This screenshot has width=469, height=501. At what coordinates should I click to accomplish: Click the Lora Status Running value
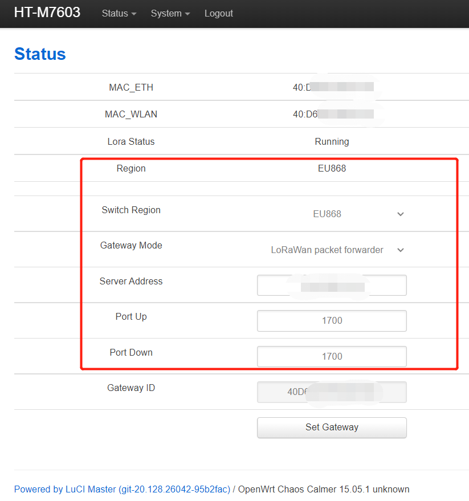click(332, 141)
